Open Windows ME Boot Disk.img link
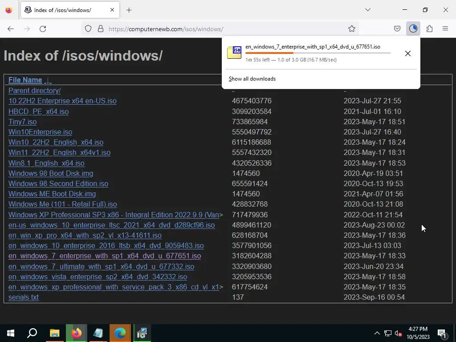This screenshot has width=456, height=342. pos(52,194)
